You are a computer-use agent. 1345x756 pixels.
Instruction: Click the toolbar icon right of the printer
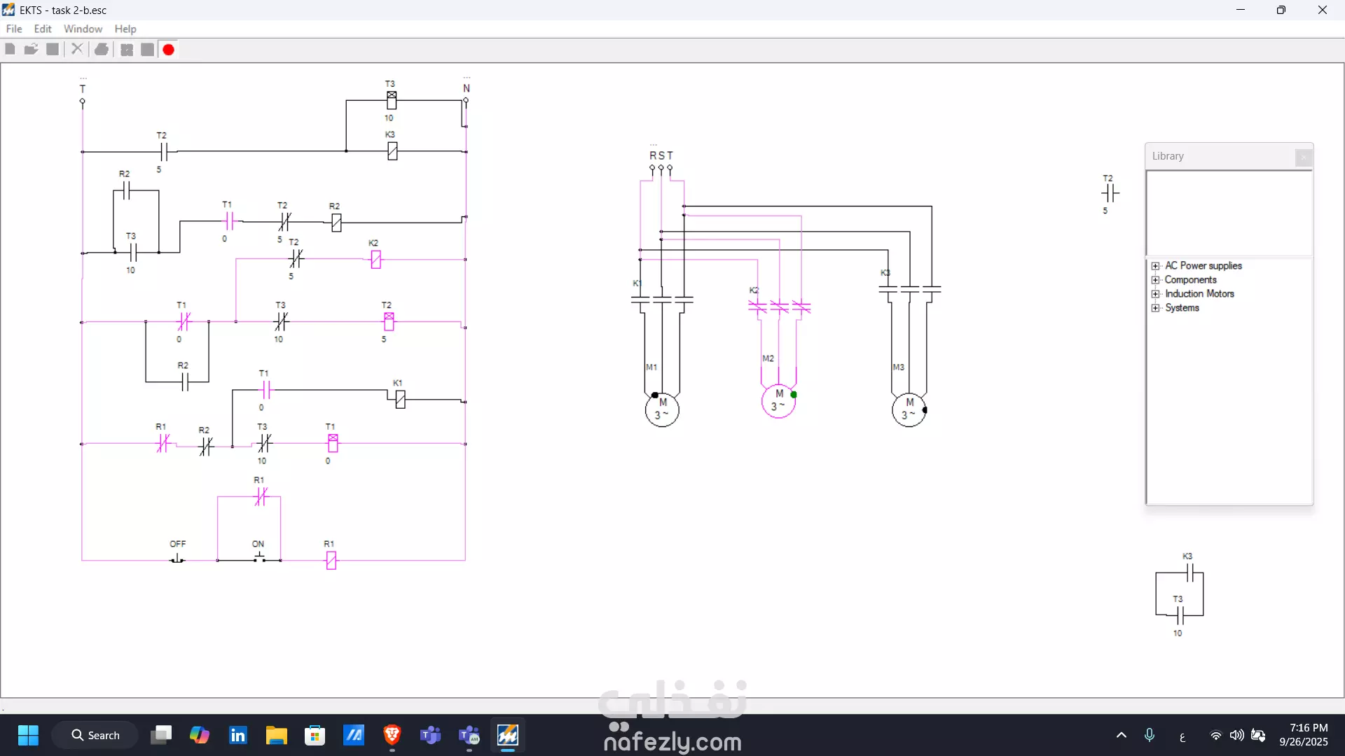click(127, 50)
